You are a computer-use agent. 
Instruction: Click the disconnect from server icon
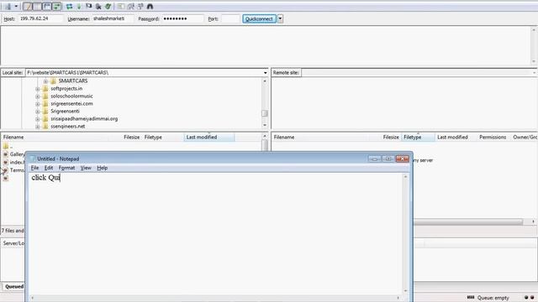pos(98,7)
